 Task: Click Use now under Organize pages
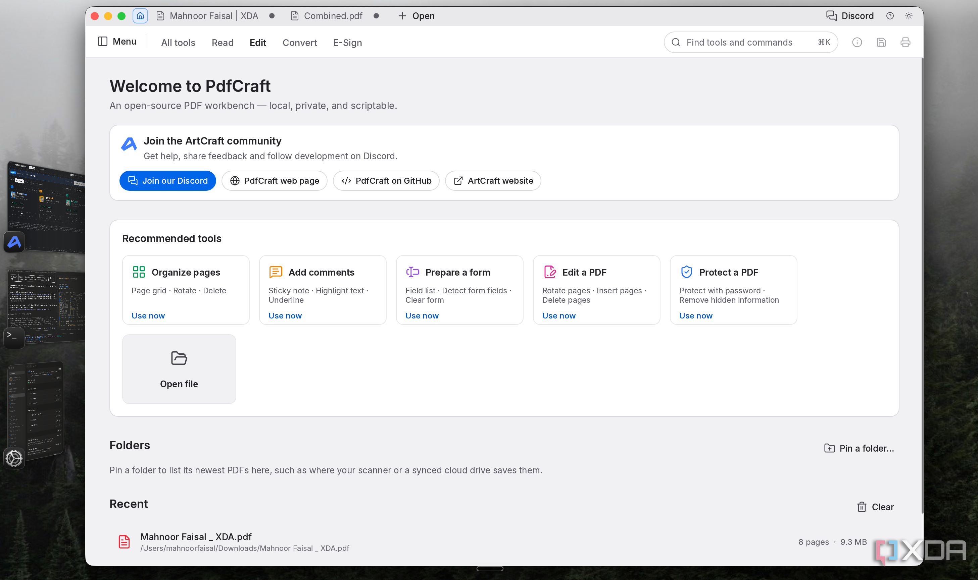(148, 315)
